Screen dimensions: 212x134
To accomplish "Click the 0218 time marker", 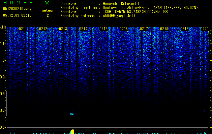I will [x=164, y=29].
